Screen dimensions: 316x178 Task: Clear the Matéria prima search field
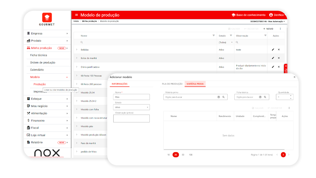[219, 97]
